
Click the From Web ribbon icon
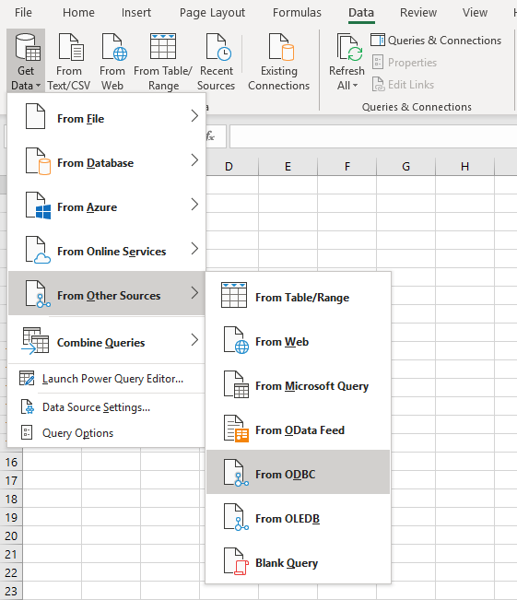tap(114, 47)
